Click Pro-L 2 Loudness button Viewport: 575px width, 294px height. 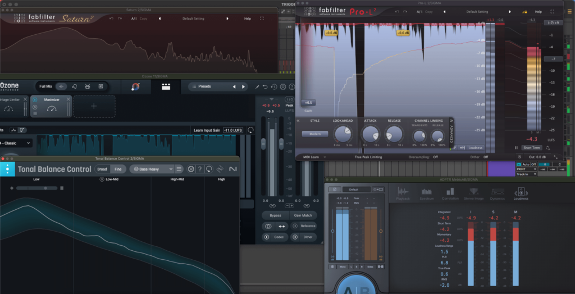[x=475, y=148]
